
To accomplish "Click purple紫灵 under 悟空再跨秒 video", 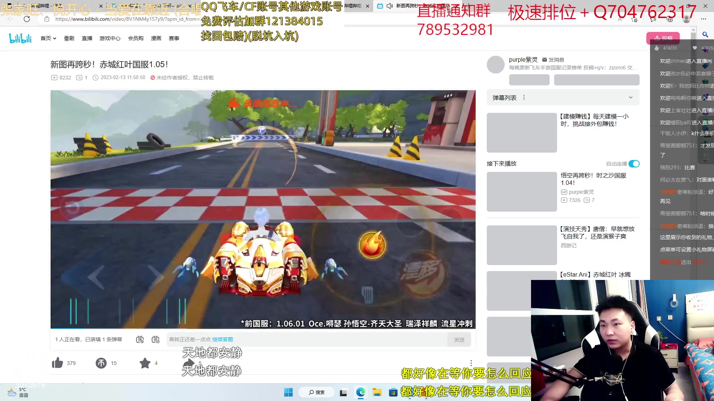I will [x=578, y=192].
